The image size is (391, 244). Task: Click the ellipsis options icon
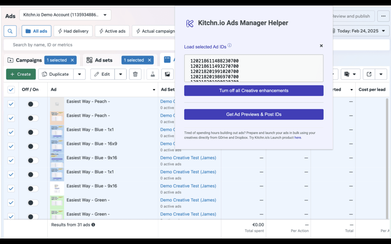[x=383, y=16]
